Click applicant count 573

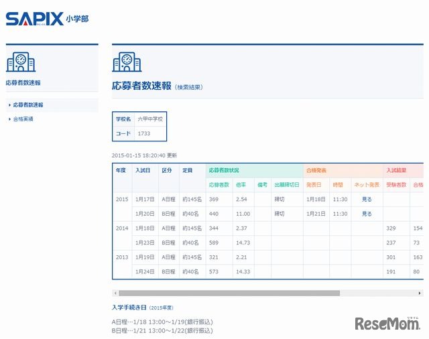(x=214, y=272)
